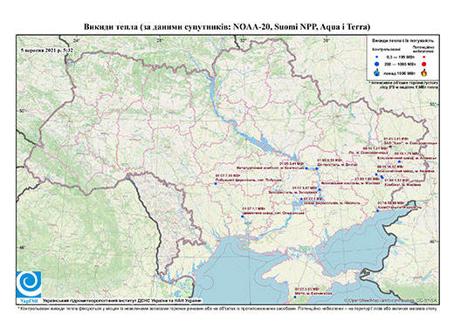Viewport: 454px width, 321px height.
Task: Click the map title about heat emissions
Action: pyautogui.click(x=227, y=27)
